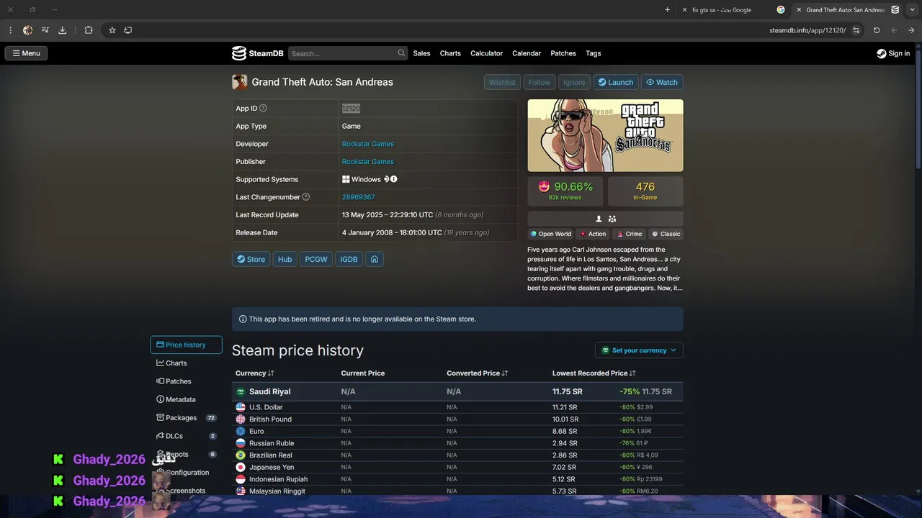Click the search magnifier icon
The image size is (922, 518).
pos(401,53)
